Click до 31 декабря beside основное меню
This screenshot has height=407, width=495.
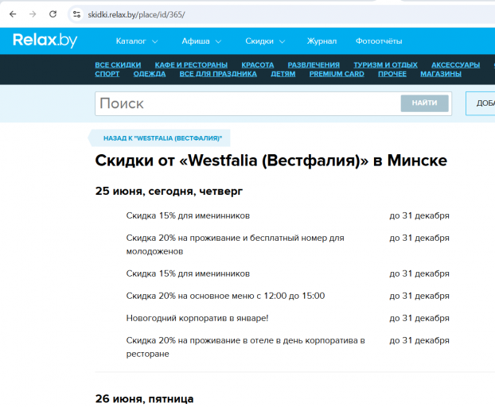[x=419, y=296]
